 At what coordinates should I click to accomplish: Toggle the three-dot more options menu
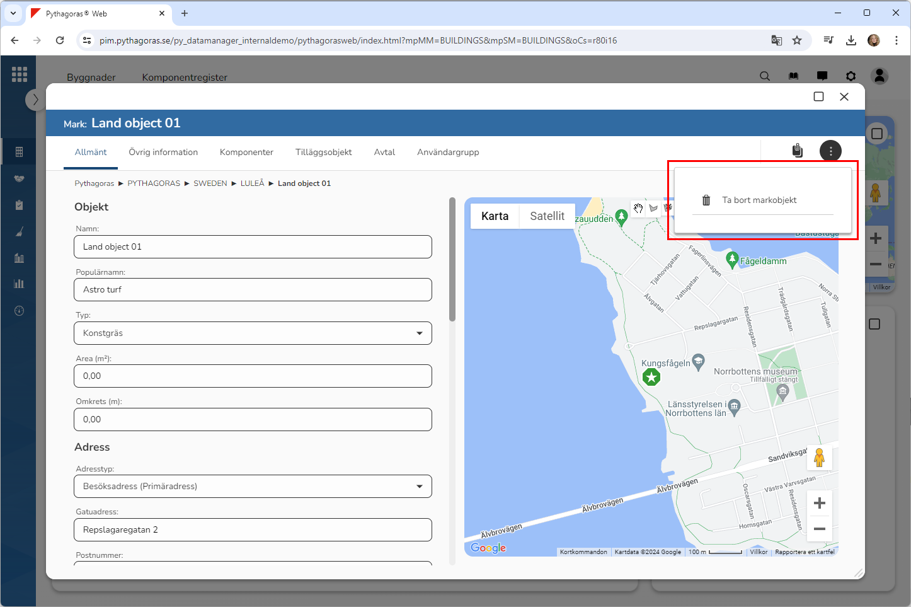[830, 151]
